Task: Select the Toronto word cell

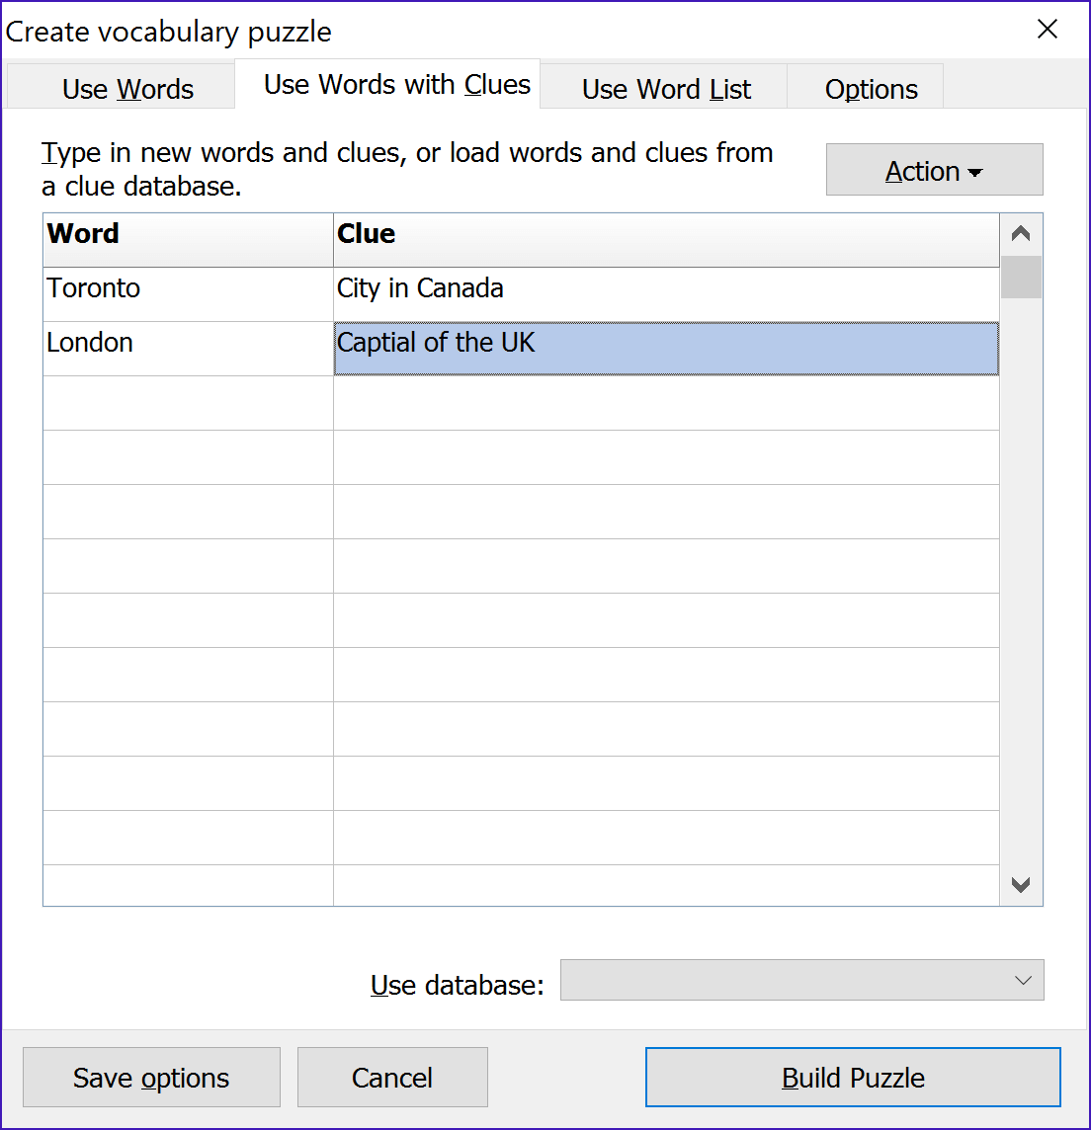Action: coord(188,289)
